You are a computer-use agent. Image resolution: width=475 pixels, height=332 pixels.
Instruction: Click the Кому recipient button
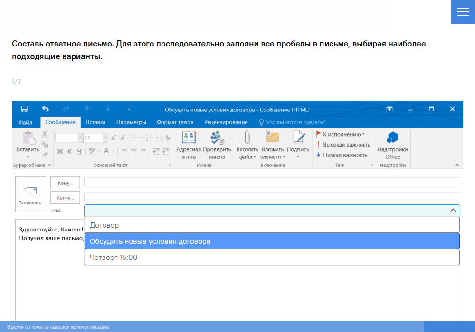click(65, 183)
